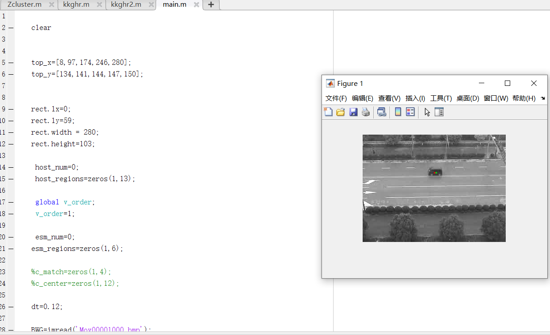The image size is (550, 335).
Task: Create a new figure with the New Figure icon
Action: point(328,112)
